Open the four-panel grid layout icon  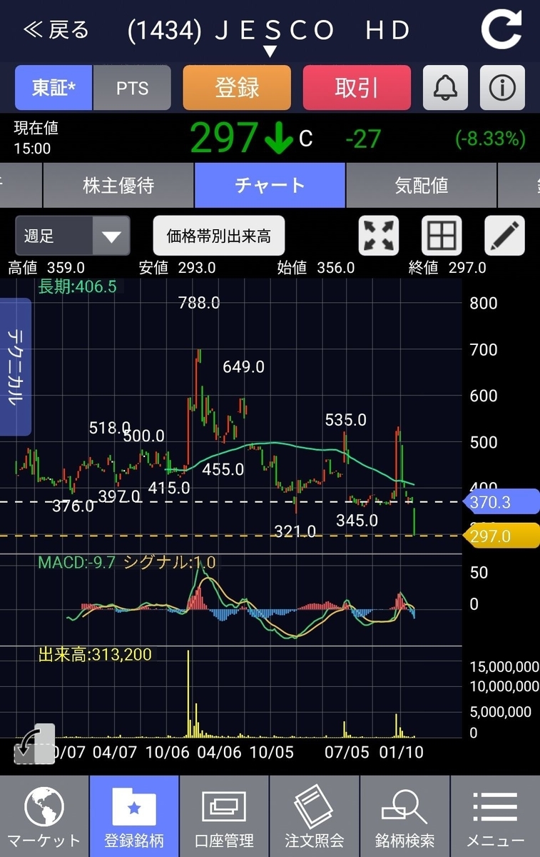(442, 236)
